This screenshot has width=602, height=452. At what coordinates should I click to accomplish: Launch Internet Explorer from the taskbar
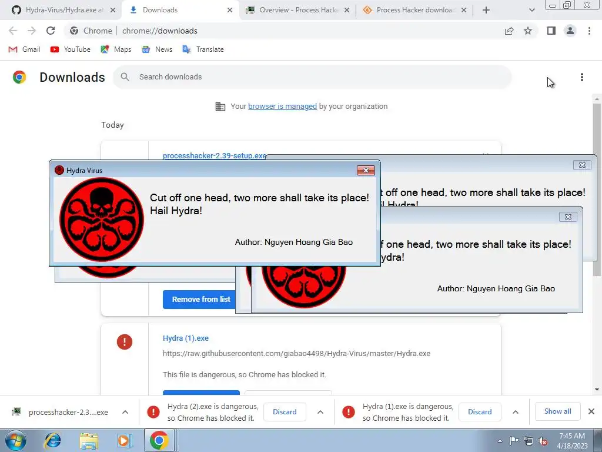(52, 440)
